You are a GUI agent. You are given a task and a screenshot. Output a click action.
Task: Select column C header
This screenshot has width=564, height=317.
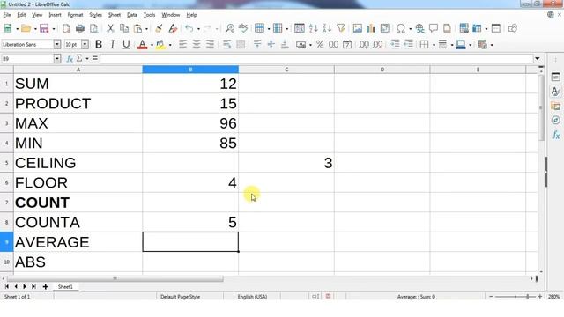pyautogui.click(x=286, y=70)
